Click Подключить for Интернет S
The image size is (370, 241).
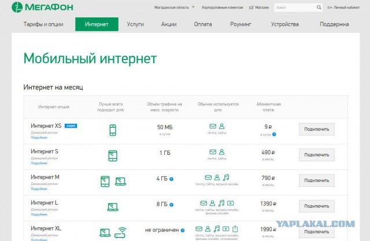pos(317,155)
